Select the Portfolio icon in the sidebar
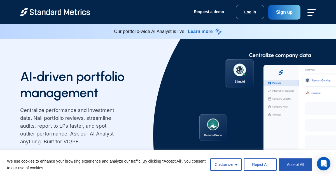The image size is (336, 176). 270,83
